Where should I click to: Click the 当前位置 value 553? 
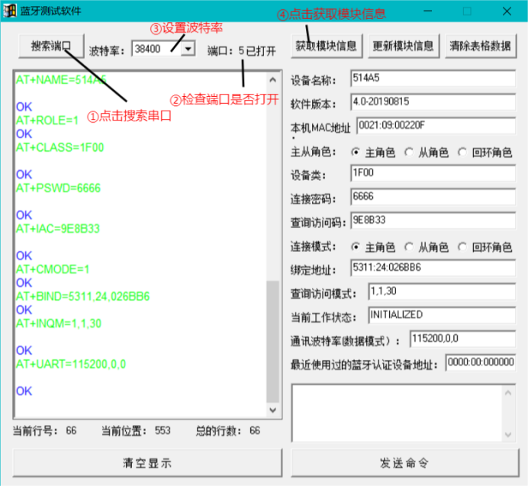click(163, 431)
